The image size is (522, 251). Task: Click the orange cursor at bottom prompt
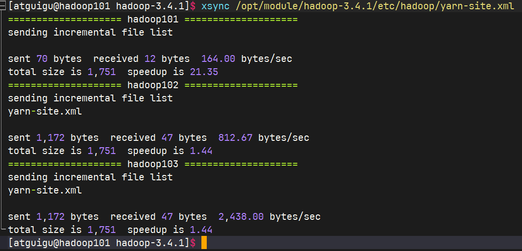pyautogui.click(x=204, y=243)
